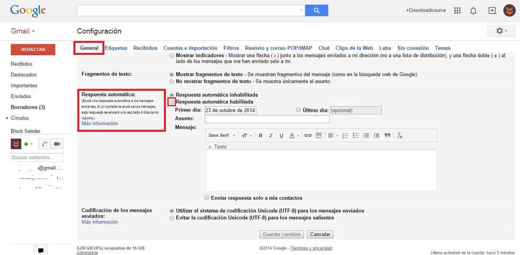The width and height of the screenshot is (520, 255).
Task: Click the REDACTAR compose button
Action: 33,49
